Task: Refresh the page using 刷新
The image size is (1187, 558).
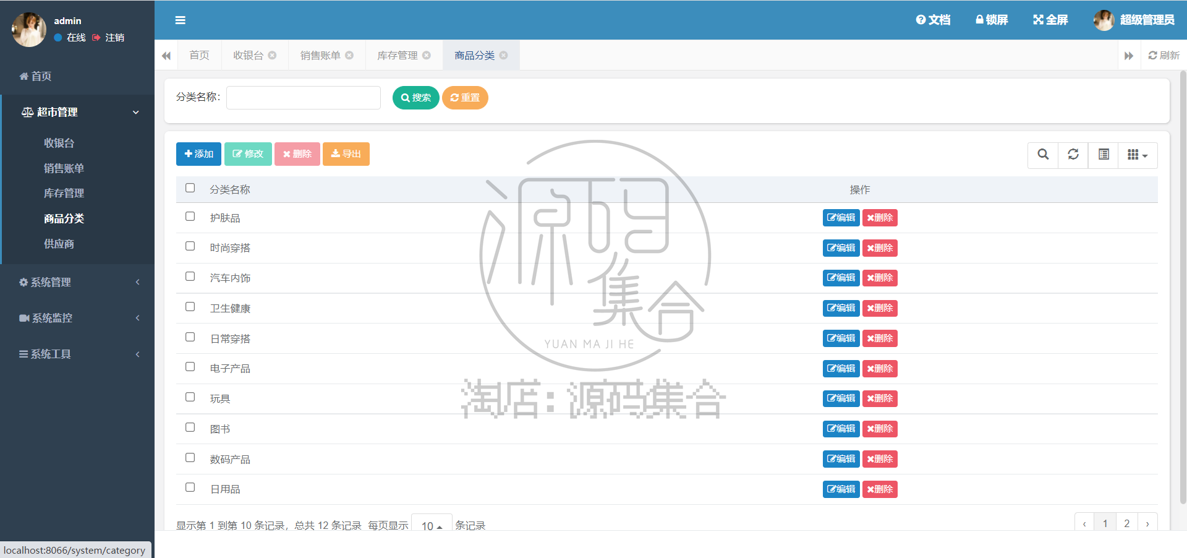Action: click(x=1164, y=56)
